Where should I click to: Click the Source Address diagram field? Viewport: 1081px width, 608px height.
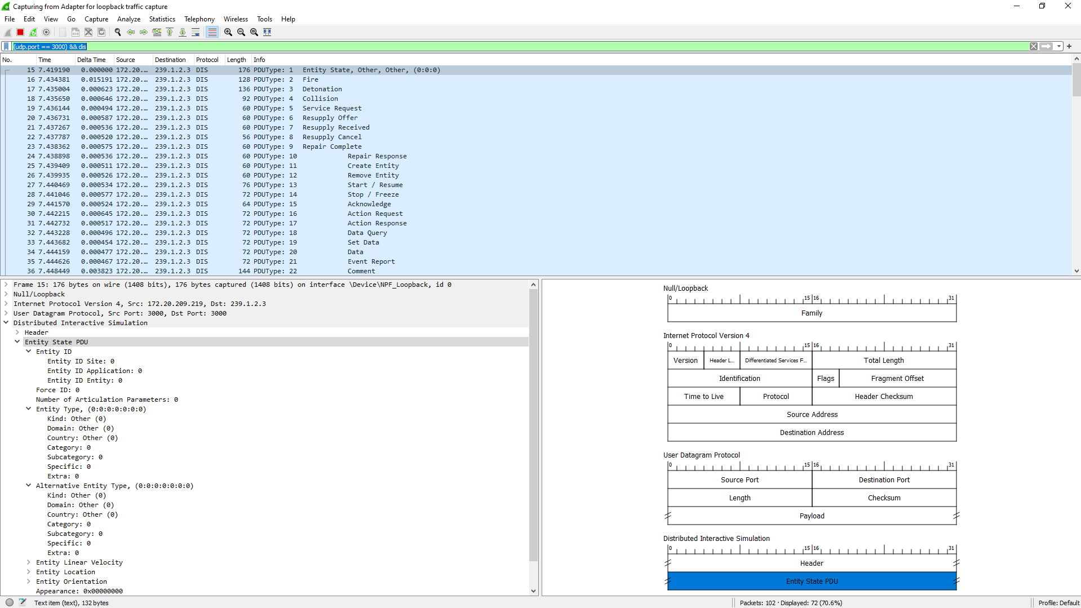812,414
